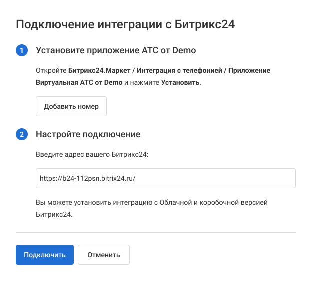Click the bold word Установить in instructions
Image resolution: width=312 pixels, height=281 pixels.
point(180,82)
